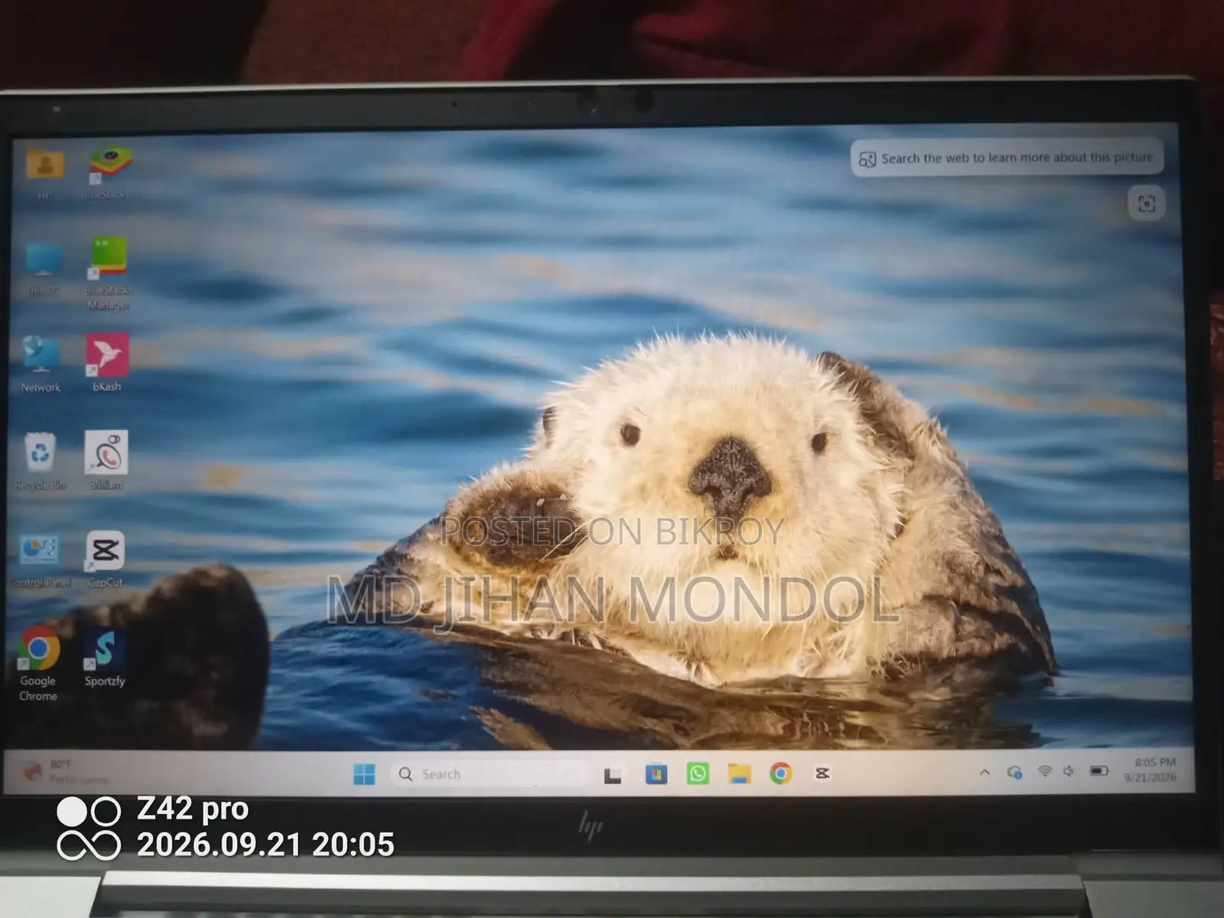Image resolution: width=1224 pixels, height=918 pixels.
Task: Click the taskbar Search box
Action: click(488, 774)
